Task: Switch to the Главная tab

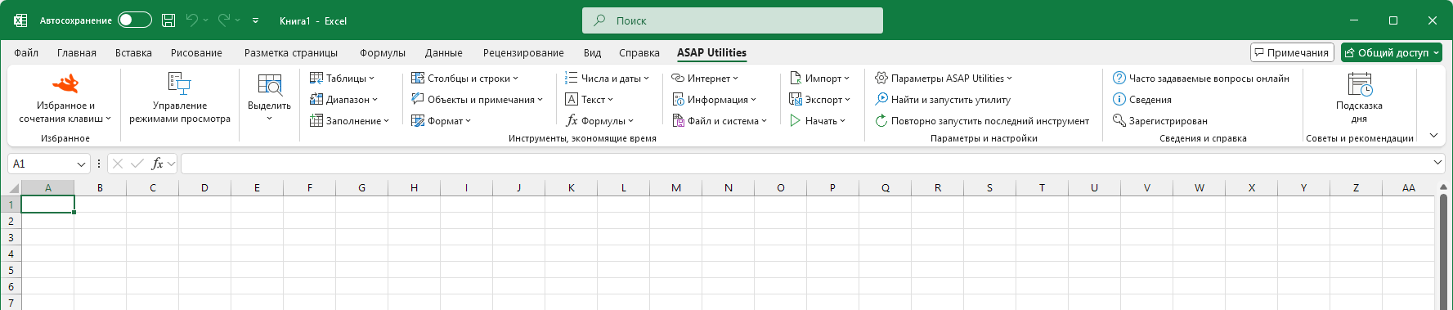Action: 77,53
